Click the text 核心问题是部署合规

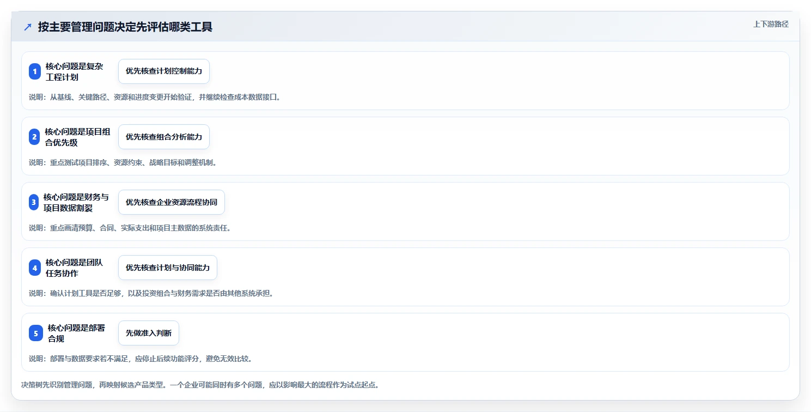[76, 333]
